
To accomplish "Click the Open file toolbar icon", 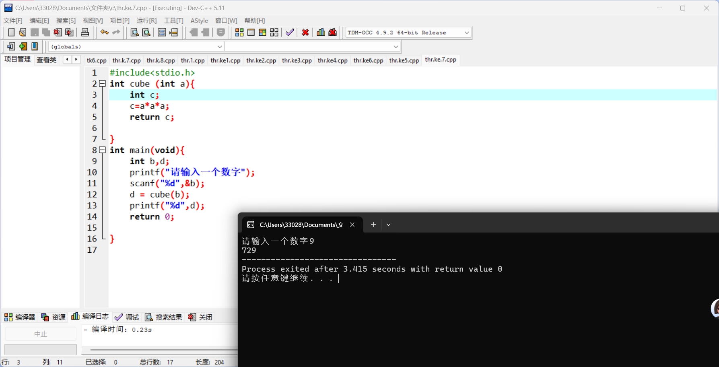I will coord(23,33).
